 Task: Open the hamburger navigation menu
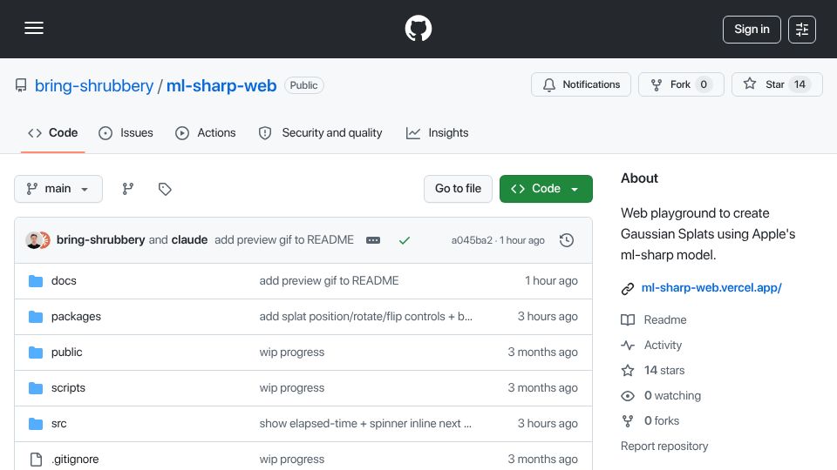[34, 28]
